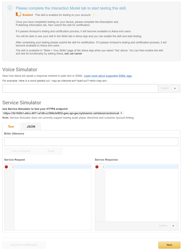Image resolution: width=187 pixels, height=250 pixels.
Task: Play the Voice Simulator audio icon
Action: (x=175, y=88)
